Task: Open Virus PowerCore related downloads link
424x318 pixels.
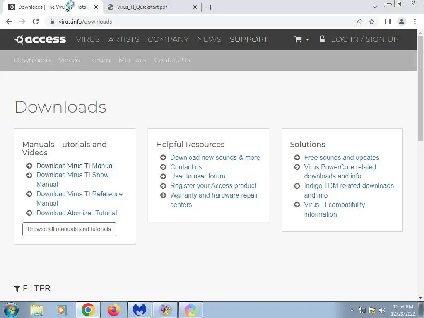Action: 340,171
